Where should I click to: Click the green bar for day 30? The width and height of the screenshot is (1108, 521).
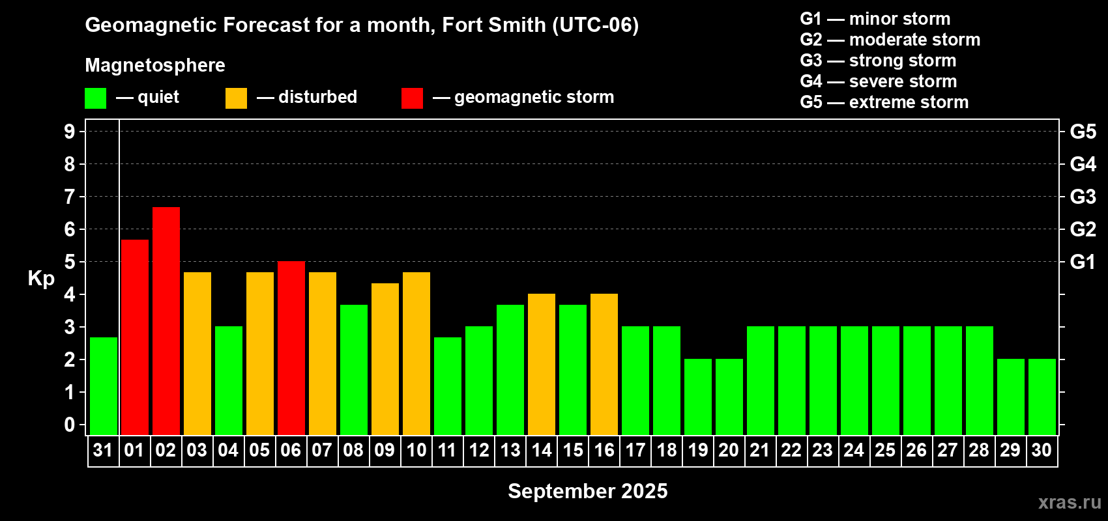coord(1042,397)
